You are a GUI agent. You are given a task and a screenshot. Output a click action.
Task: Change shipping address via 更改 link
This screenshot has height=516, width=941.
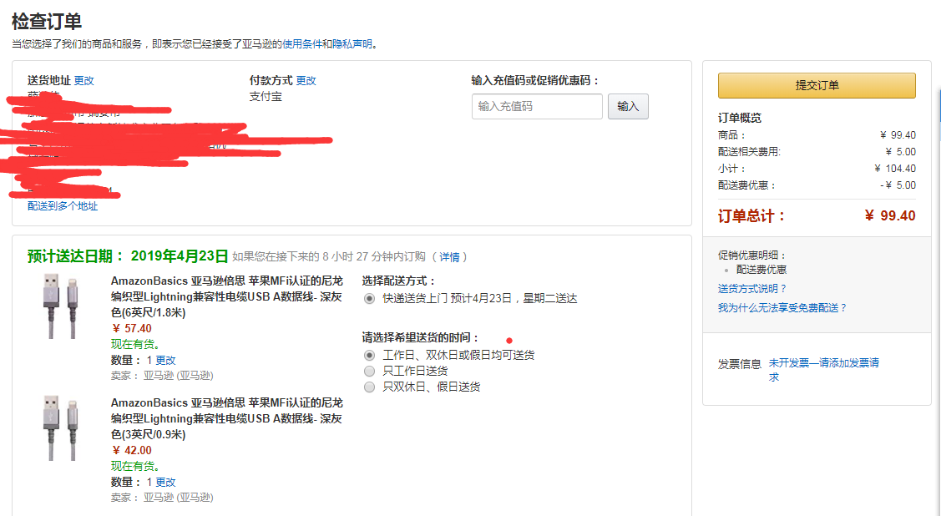[84, 80]
